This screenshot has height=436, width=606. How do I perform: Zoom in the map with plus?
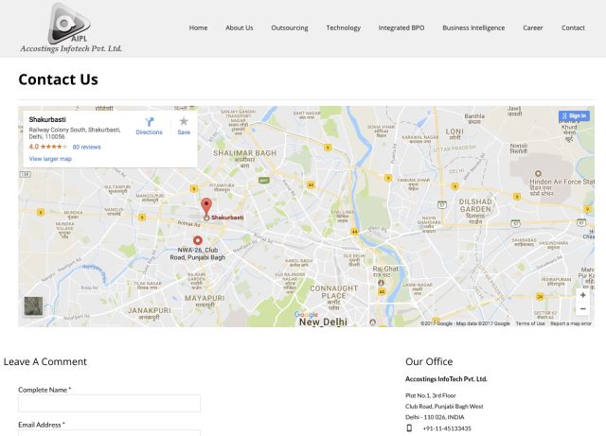coord(583,295)
